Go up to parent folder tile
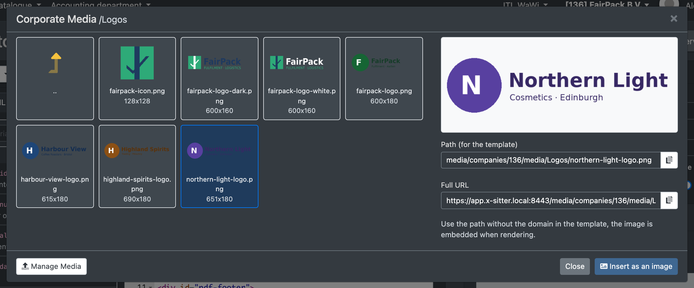This screenshot has width=694, height=288. [55, 78]
